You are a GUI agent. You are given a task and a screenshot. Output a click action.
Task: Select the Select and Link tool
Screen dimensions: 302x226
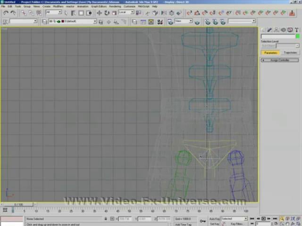(x=24, y=13)
